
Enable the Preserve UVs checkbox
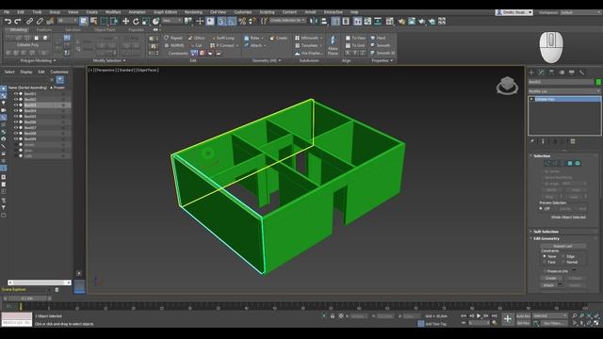pyautogui.click(x=545, y=271)
